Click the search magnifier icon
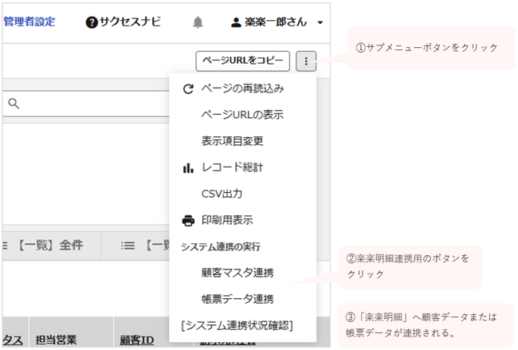 tap(14, 104)
